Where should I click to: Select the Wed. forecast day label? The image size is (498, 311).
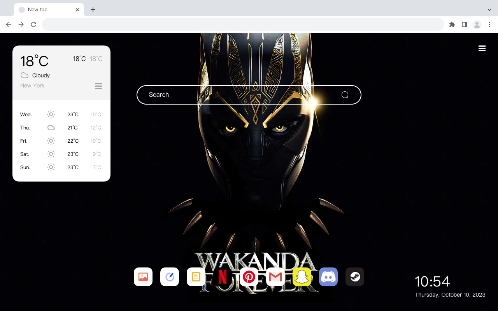[x=26, y=114]
